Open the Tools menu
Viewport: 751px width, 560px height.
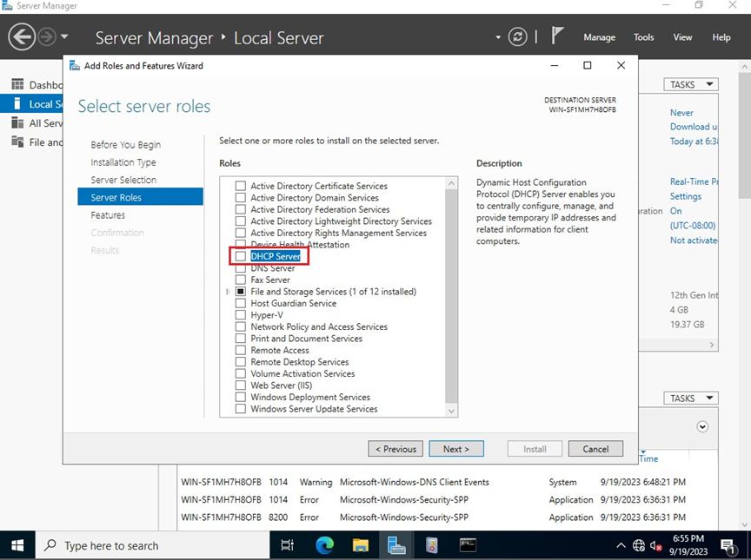tap(643, 37)
